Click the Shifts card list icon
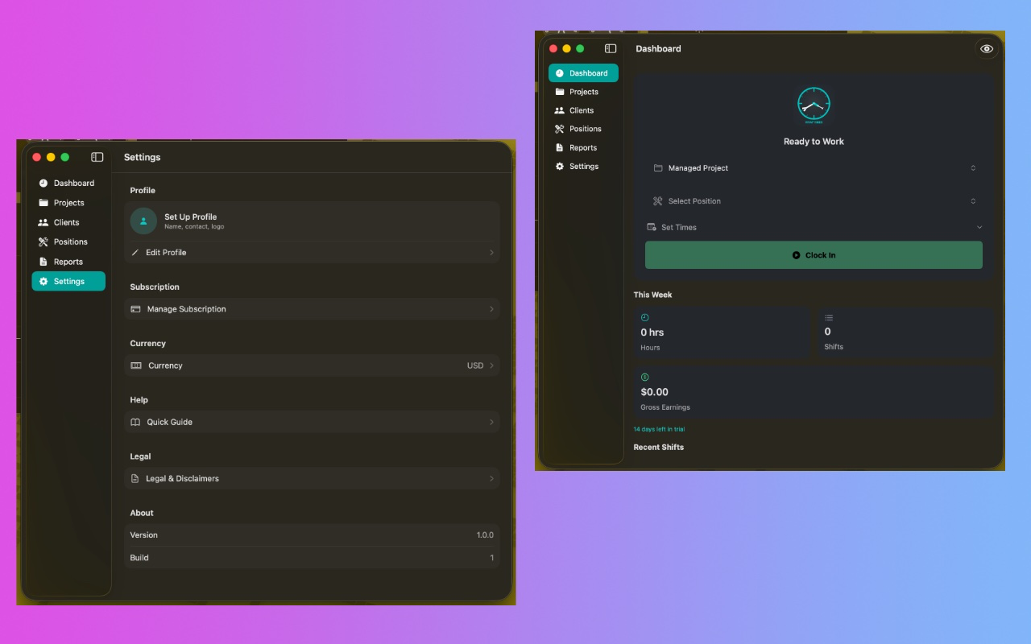 (x=829, y=318)
